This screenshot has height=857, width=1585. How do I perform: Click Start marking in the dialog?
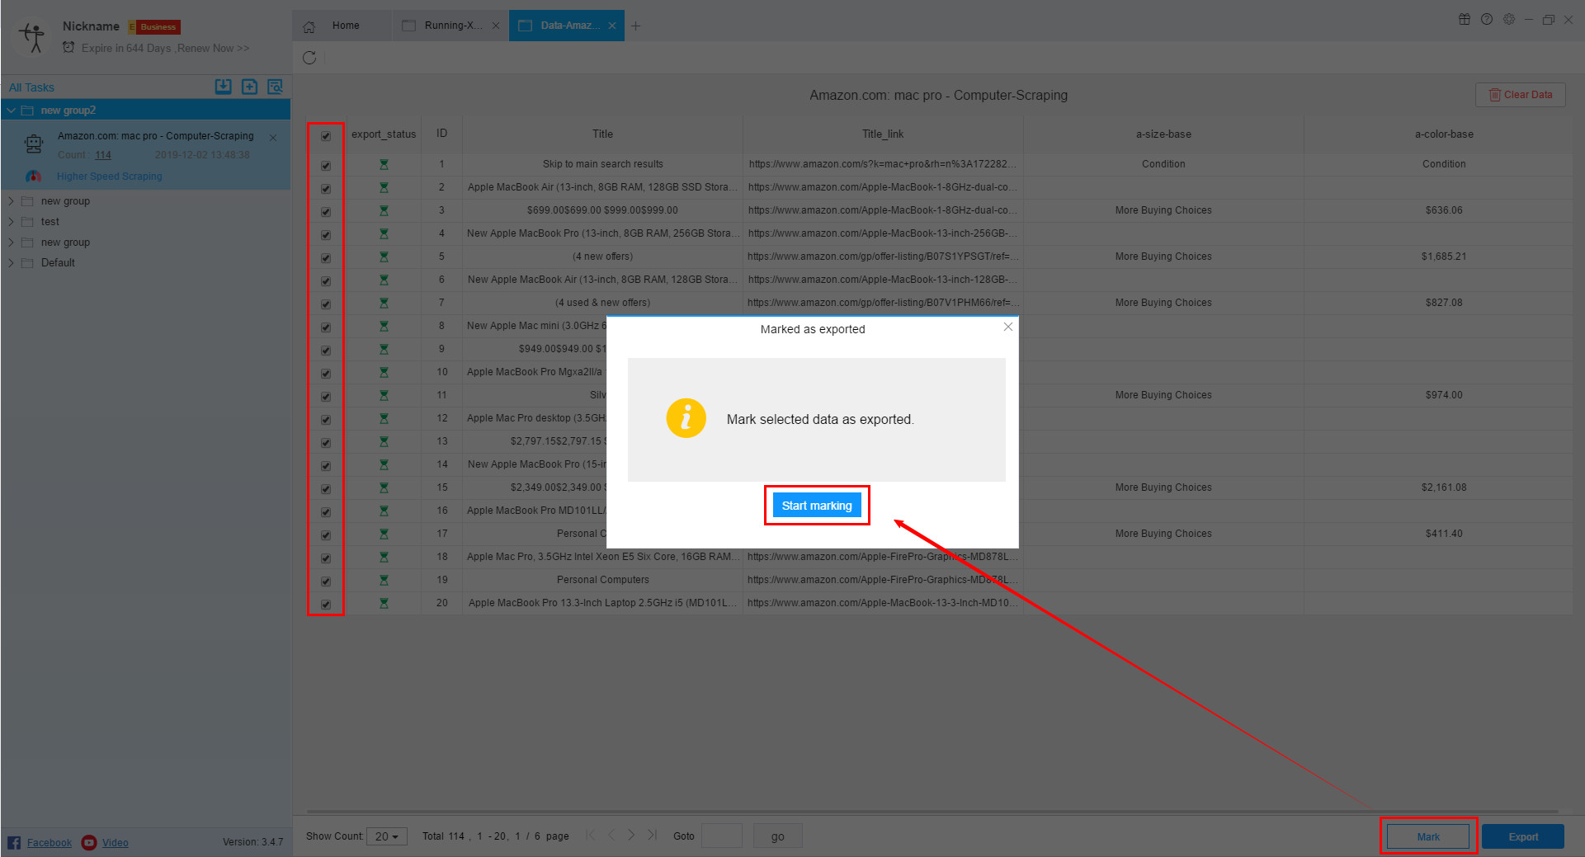point(817,506)
